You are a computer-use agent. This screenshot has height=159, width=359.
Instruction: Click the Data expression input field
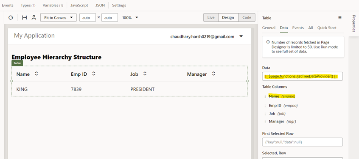coord(303,77)
